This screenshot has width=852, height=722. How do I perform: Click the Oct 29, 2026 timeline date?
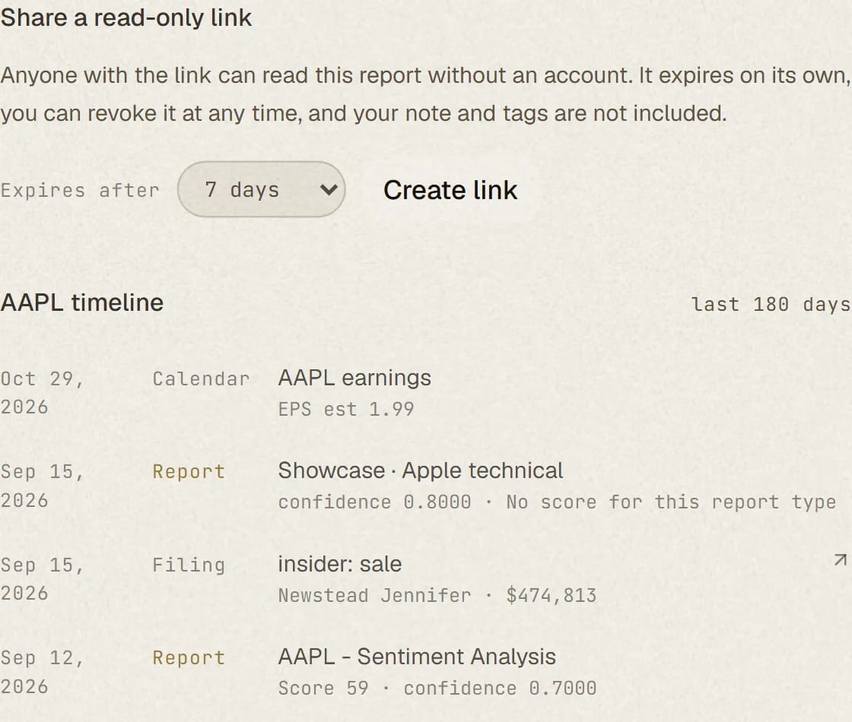click(43, 392)
